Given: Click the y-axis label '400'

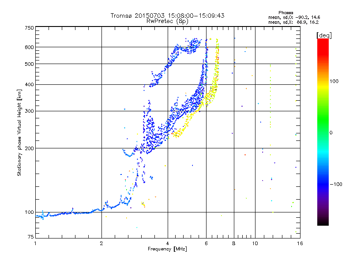Looking at the screenshot, I should (29, 85).
